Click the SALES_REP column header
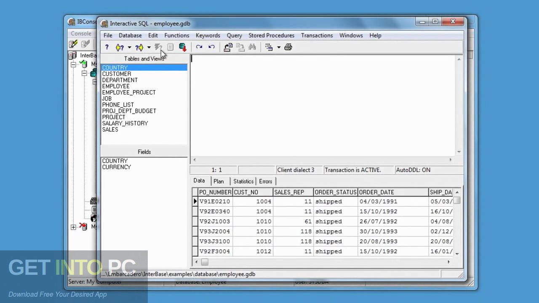Screen dimensions: 539x303 pos(293,192)
